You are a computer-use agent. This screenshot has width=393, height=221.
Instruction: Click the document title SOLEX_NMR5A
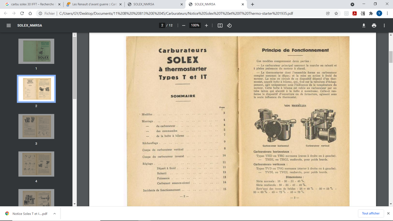click(29, 25)
